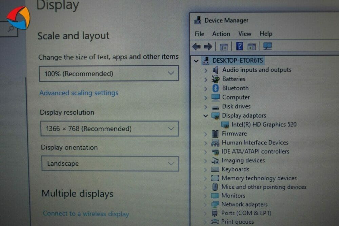Image resolution: width=339 pixels, height=226 pixels.
Task: Click the Computer category monitor icon
Action: (x=215, y=97)
